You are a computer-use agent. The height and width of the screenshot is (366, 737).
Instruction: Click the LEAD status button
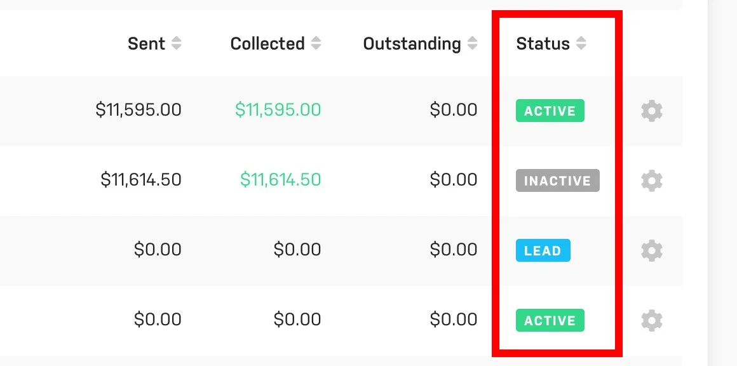tap(543, 250)
